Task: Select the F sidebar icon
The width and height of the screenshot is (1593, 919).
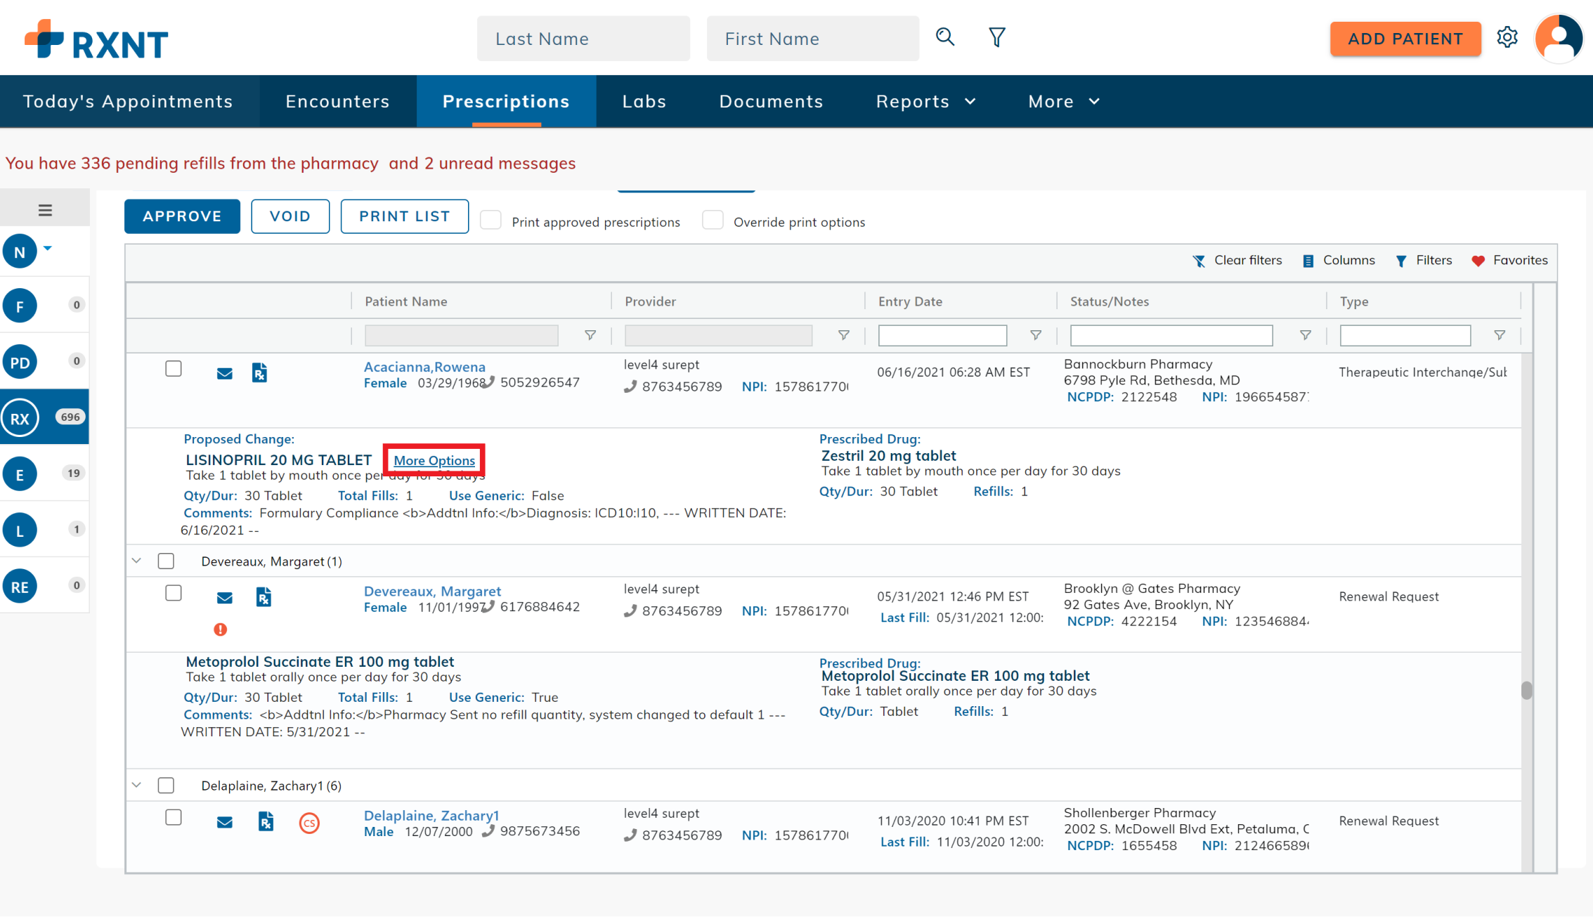Action: pyautogui.click(x=20, y=306)
